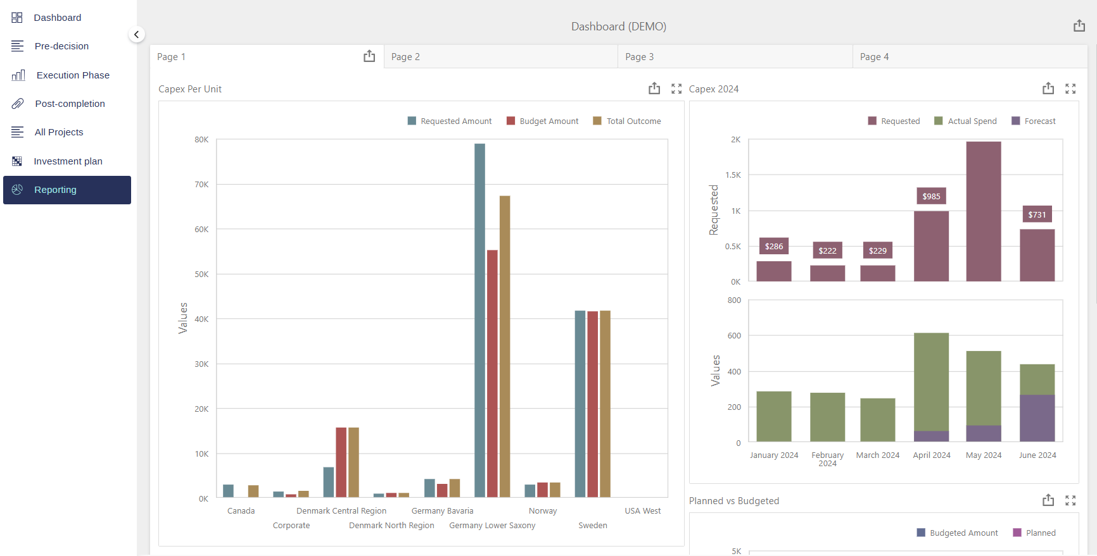This screenshot has height=556, width=1097.
Task: Click the $222 data label for February
Action: (x=827, y=250)
